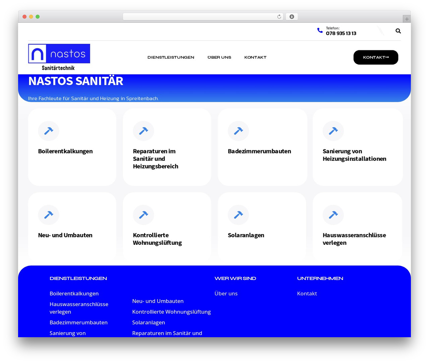
Task: Click footer link Neu- und Umbauten
Action: 158,301
